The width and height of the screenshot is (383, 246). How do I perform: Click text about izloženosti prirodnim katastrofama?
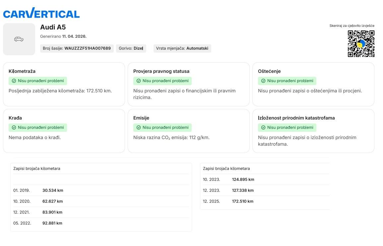(x=307, y=141)
